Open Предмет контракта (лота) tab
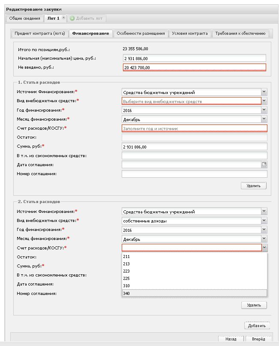 tap(40, 33)
